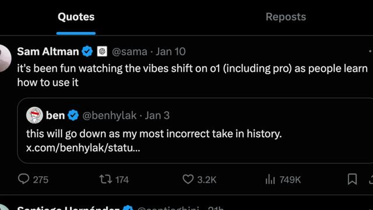The width and height of the screenshot is (373, 210).
Task: Bookmark Sam Altman's post
Action: [352, 179]
